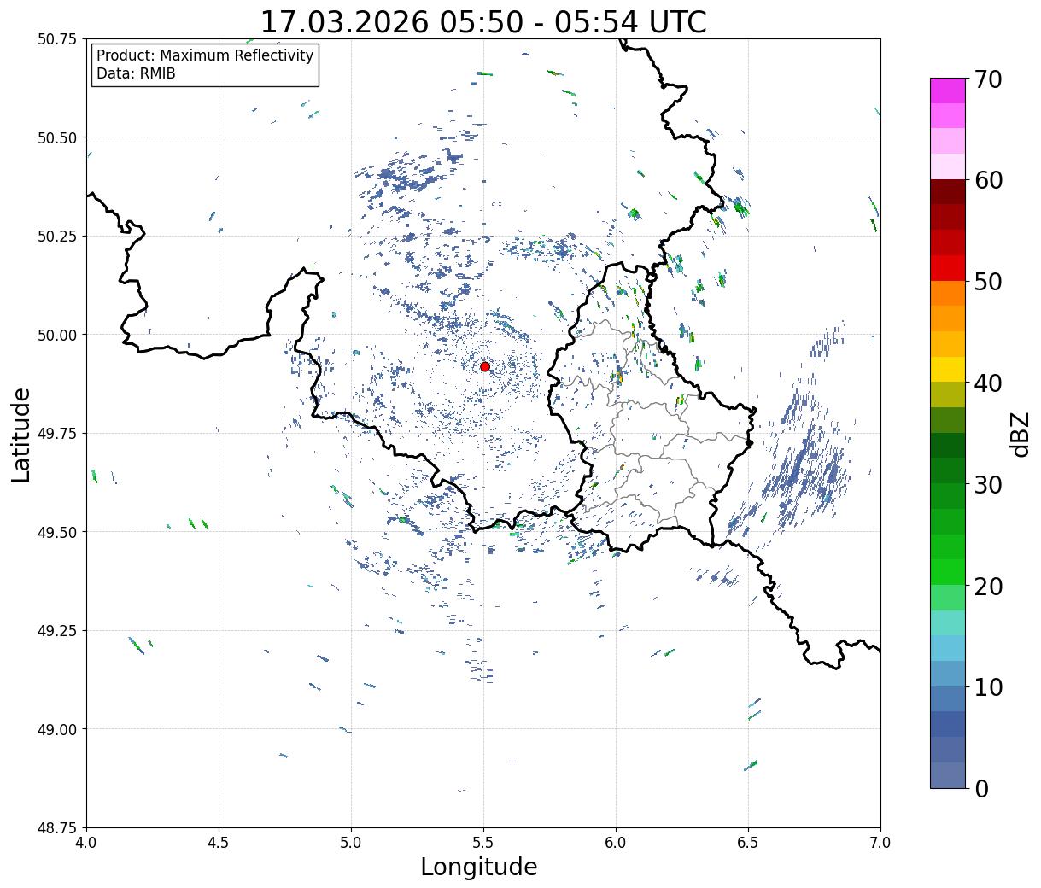The height and width of the screenshot is (888, 1041).
Task: Click the 60 colorbar tick label
Action: tap(987, 180)
